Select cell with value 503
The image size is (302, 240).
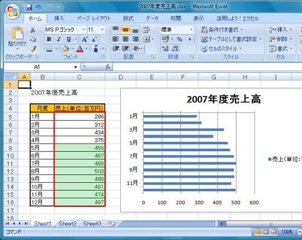tap(80, 171)
